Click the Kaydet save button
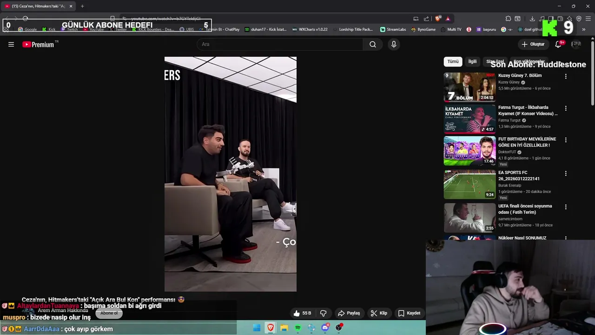The width and height of the screenshot is (595, 335). click(x=409, y=313)
